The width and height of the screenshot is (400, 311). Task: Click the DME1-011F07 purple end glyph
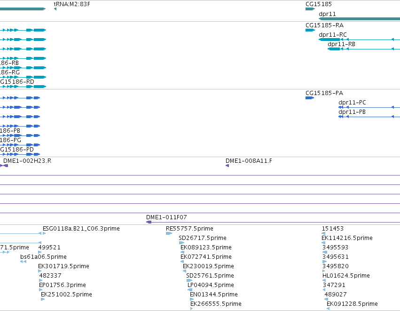pyautogui.click(x=149, y=222)
